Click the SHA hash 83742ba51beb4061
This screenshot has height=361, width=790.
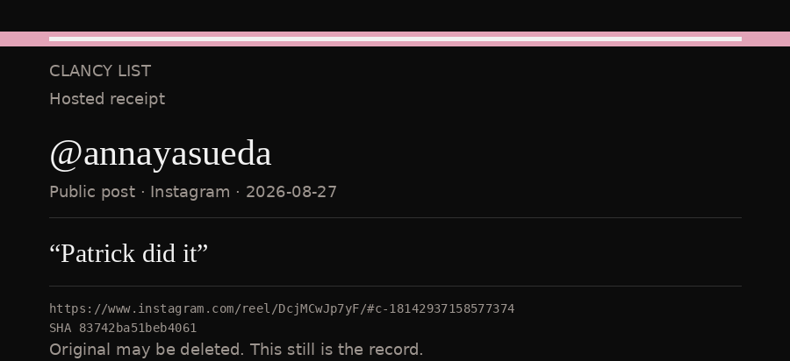[138, 329]
